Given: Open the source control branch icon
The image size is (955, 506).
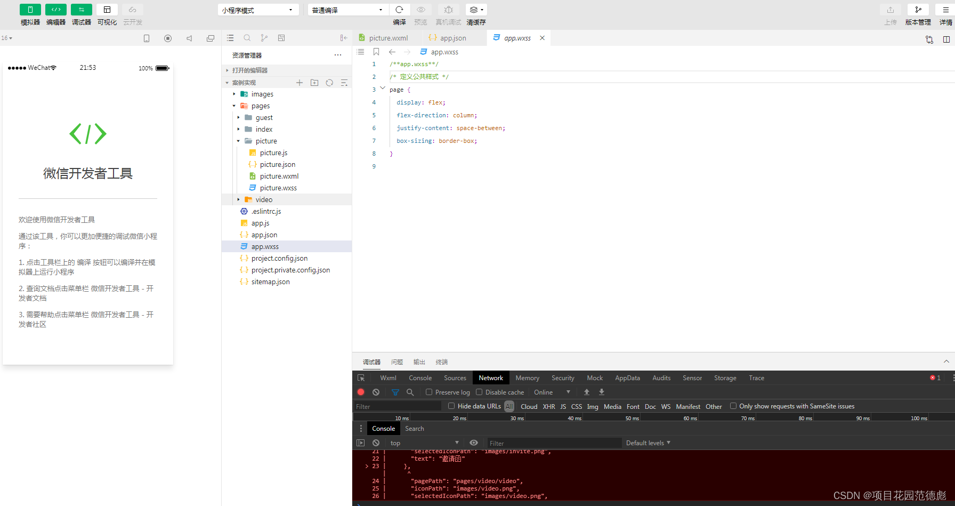Looking at the screenshot, I should click(264, 38).
